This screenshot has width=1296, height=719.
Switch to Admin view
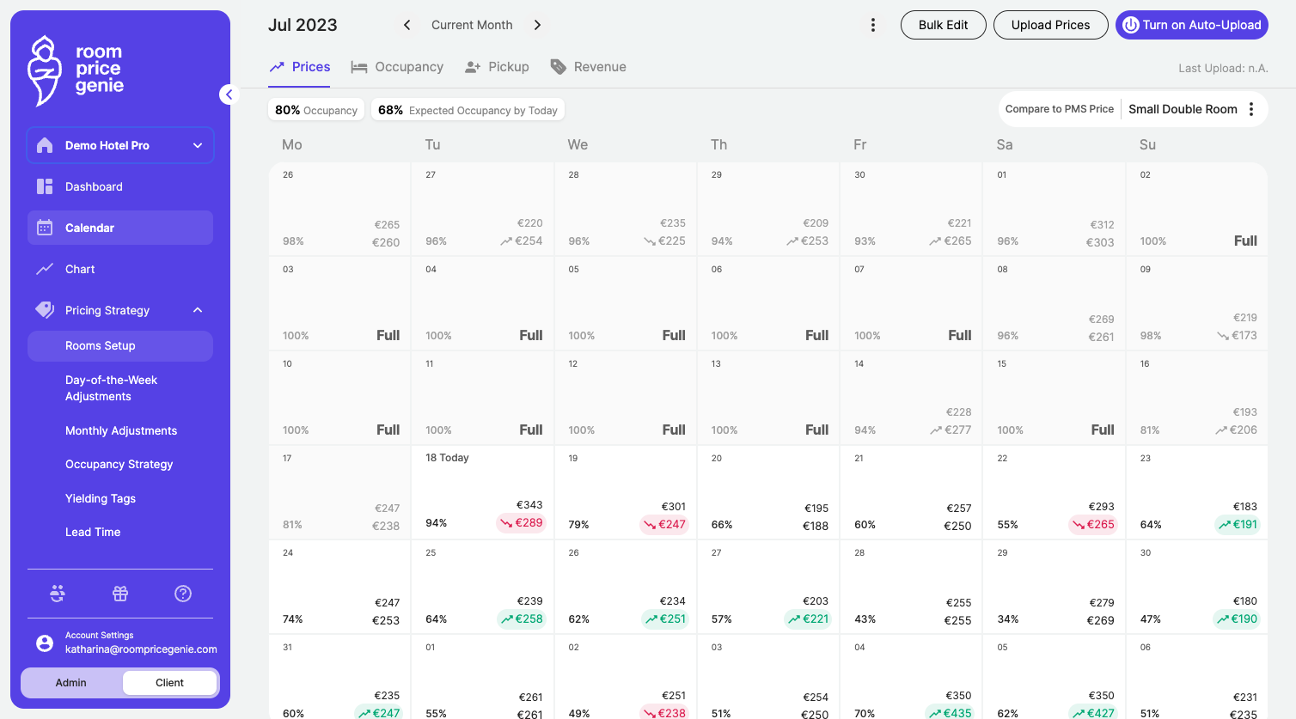(x=71, y=683)
